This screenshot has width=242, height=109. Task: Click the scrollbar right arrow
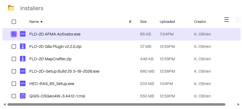pos(238,105)
